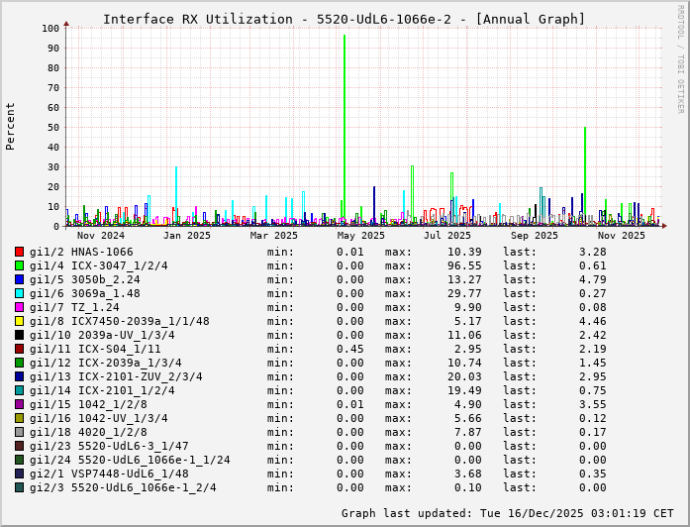Click the cyan swatch for gi1/6 3069a_1.48
Viewport: 690px width, 527px height.
click(19, 293)
